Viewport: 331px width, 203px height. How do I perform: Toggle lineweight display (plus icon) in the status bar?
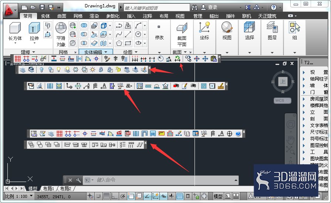171,196
